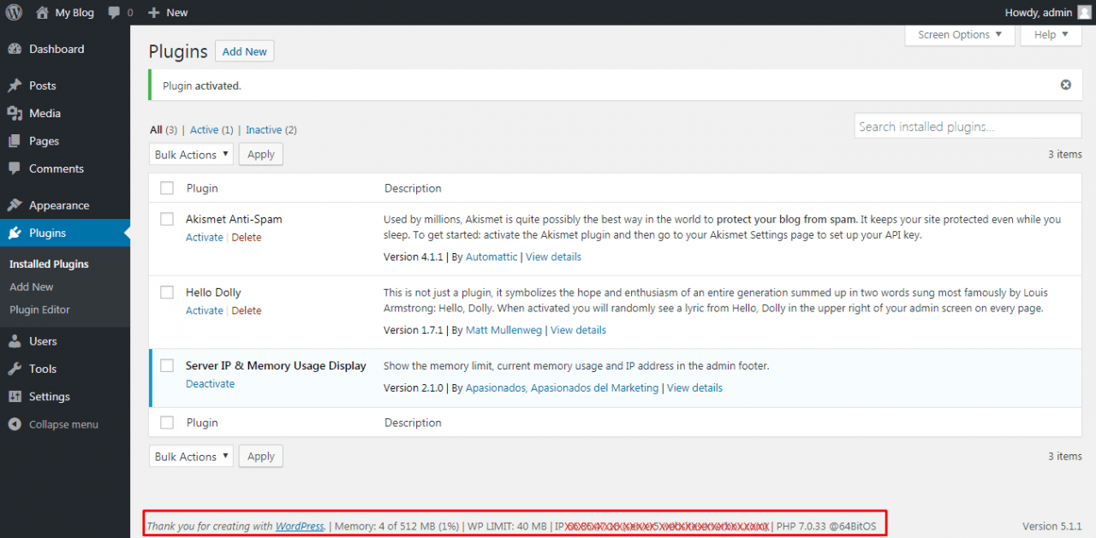Image resolution: width=1096 pixels, height=538 pixels.
Task: Check the Hello Dolly checkbox
Action: pyautogui.click(x=167, y=293)
